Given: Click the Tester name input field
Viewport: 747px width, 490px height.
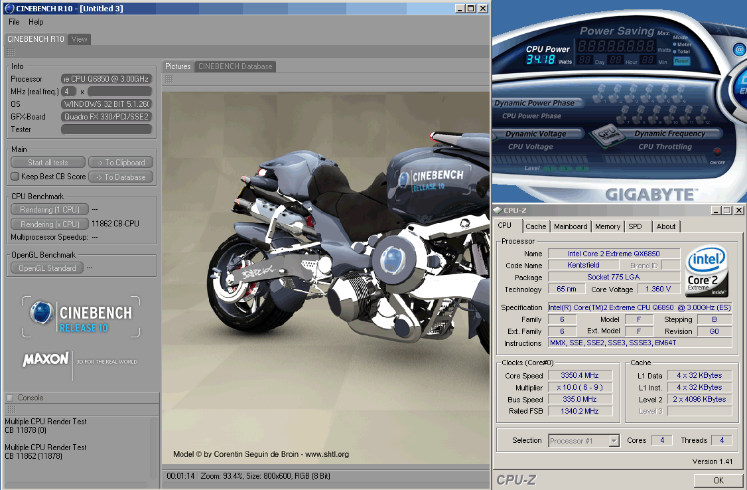Looking at the screenshot, I should pyautogui.click(x=106, y=129).
